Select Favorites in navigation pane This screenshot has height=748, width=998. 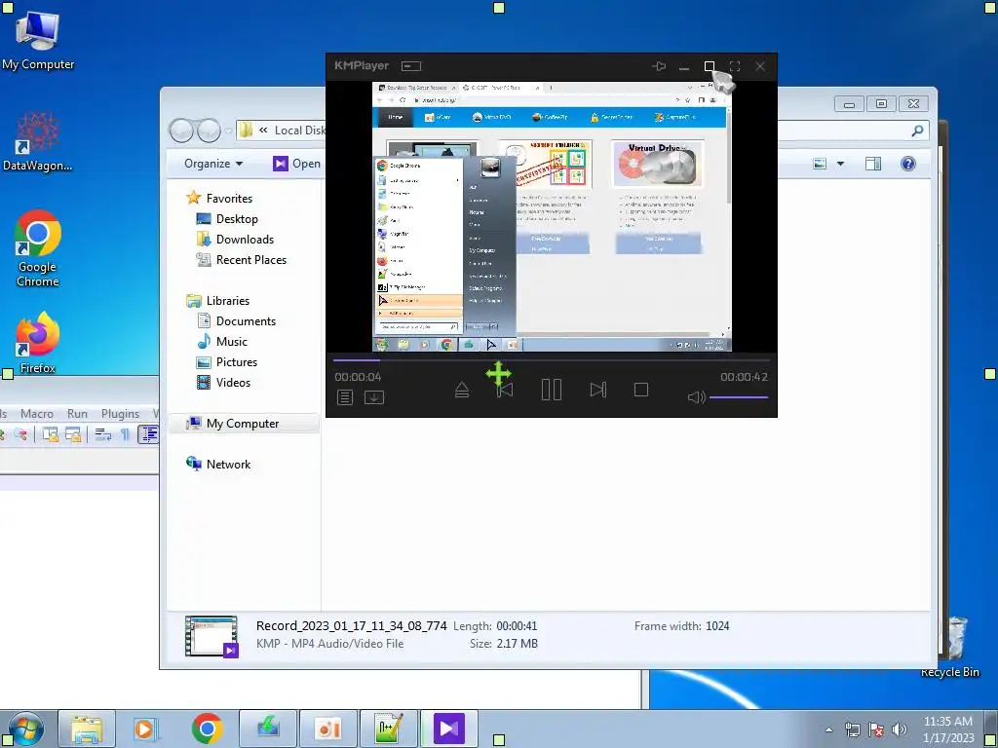coord(229,199)
